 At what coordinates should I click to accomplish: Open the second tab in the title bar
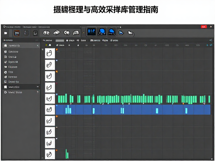point(30,27)
